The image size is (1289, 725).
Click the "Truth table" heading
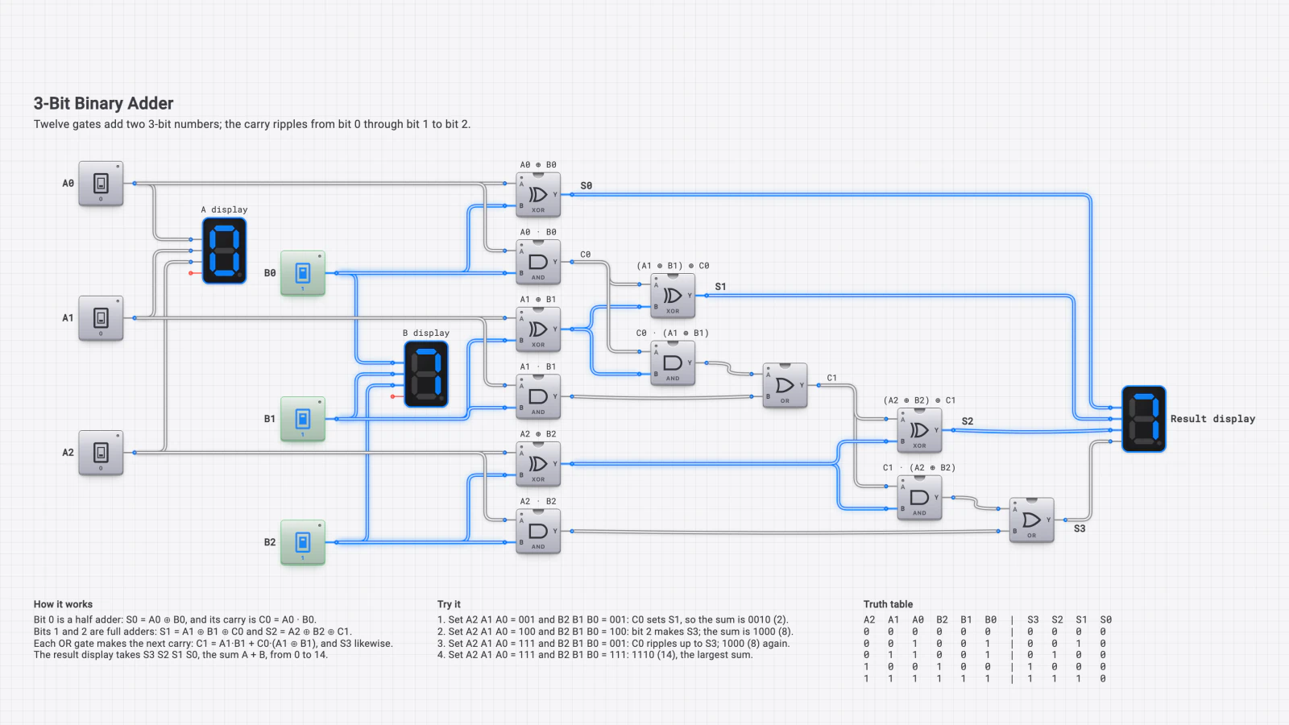[889, 604]
